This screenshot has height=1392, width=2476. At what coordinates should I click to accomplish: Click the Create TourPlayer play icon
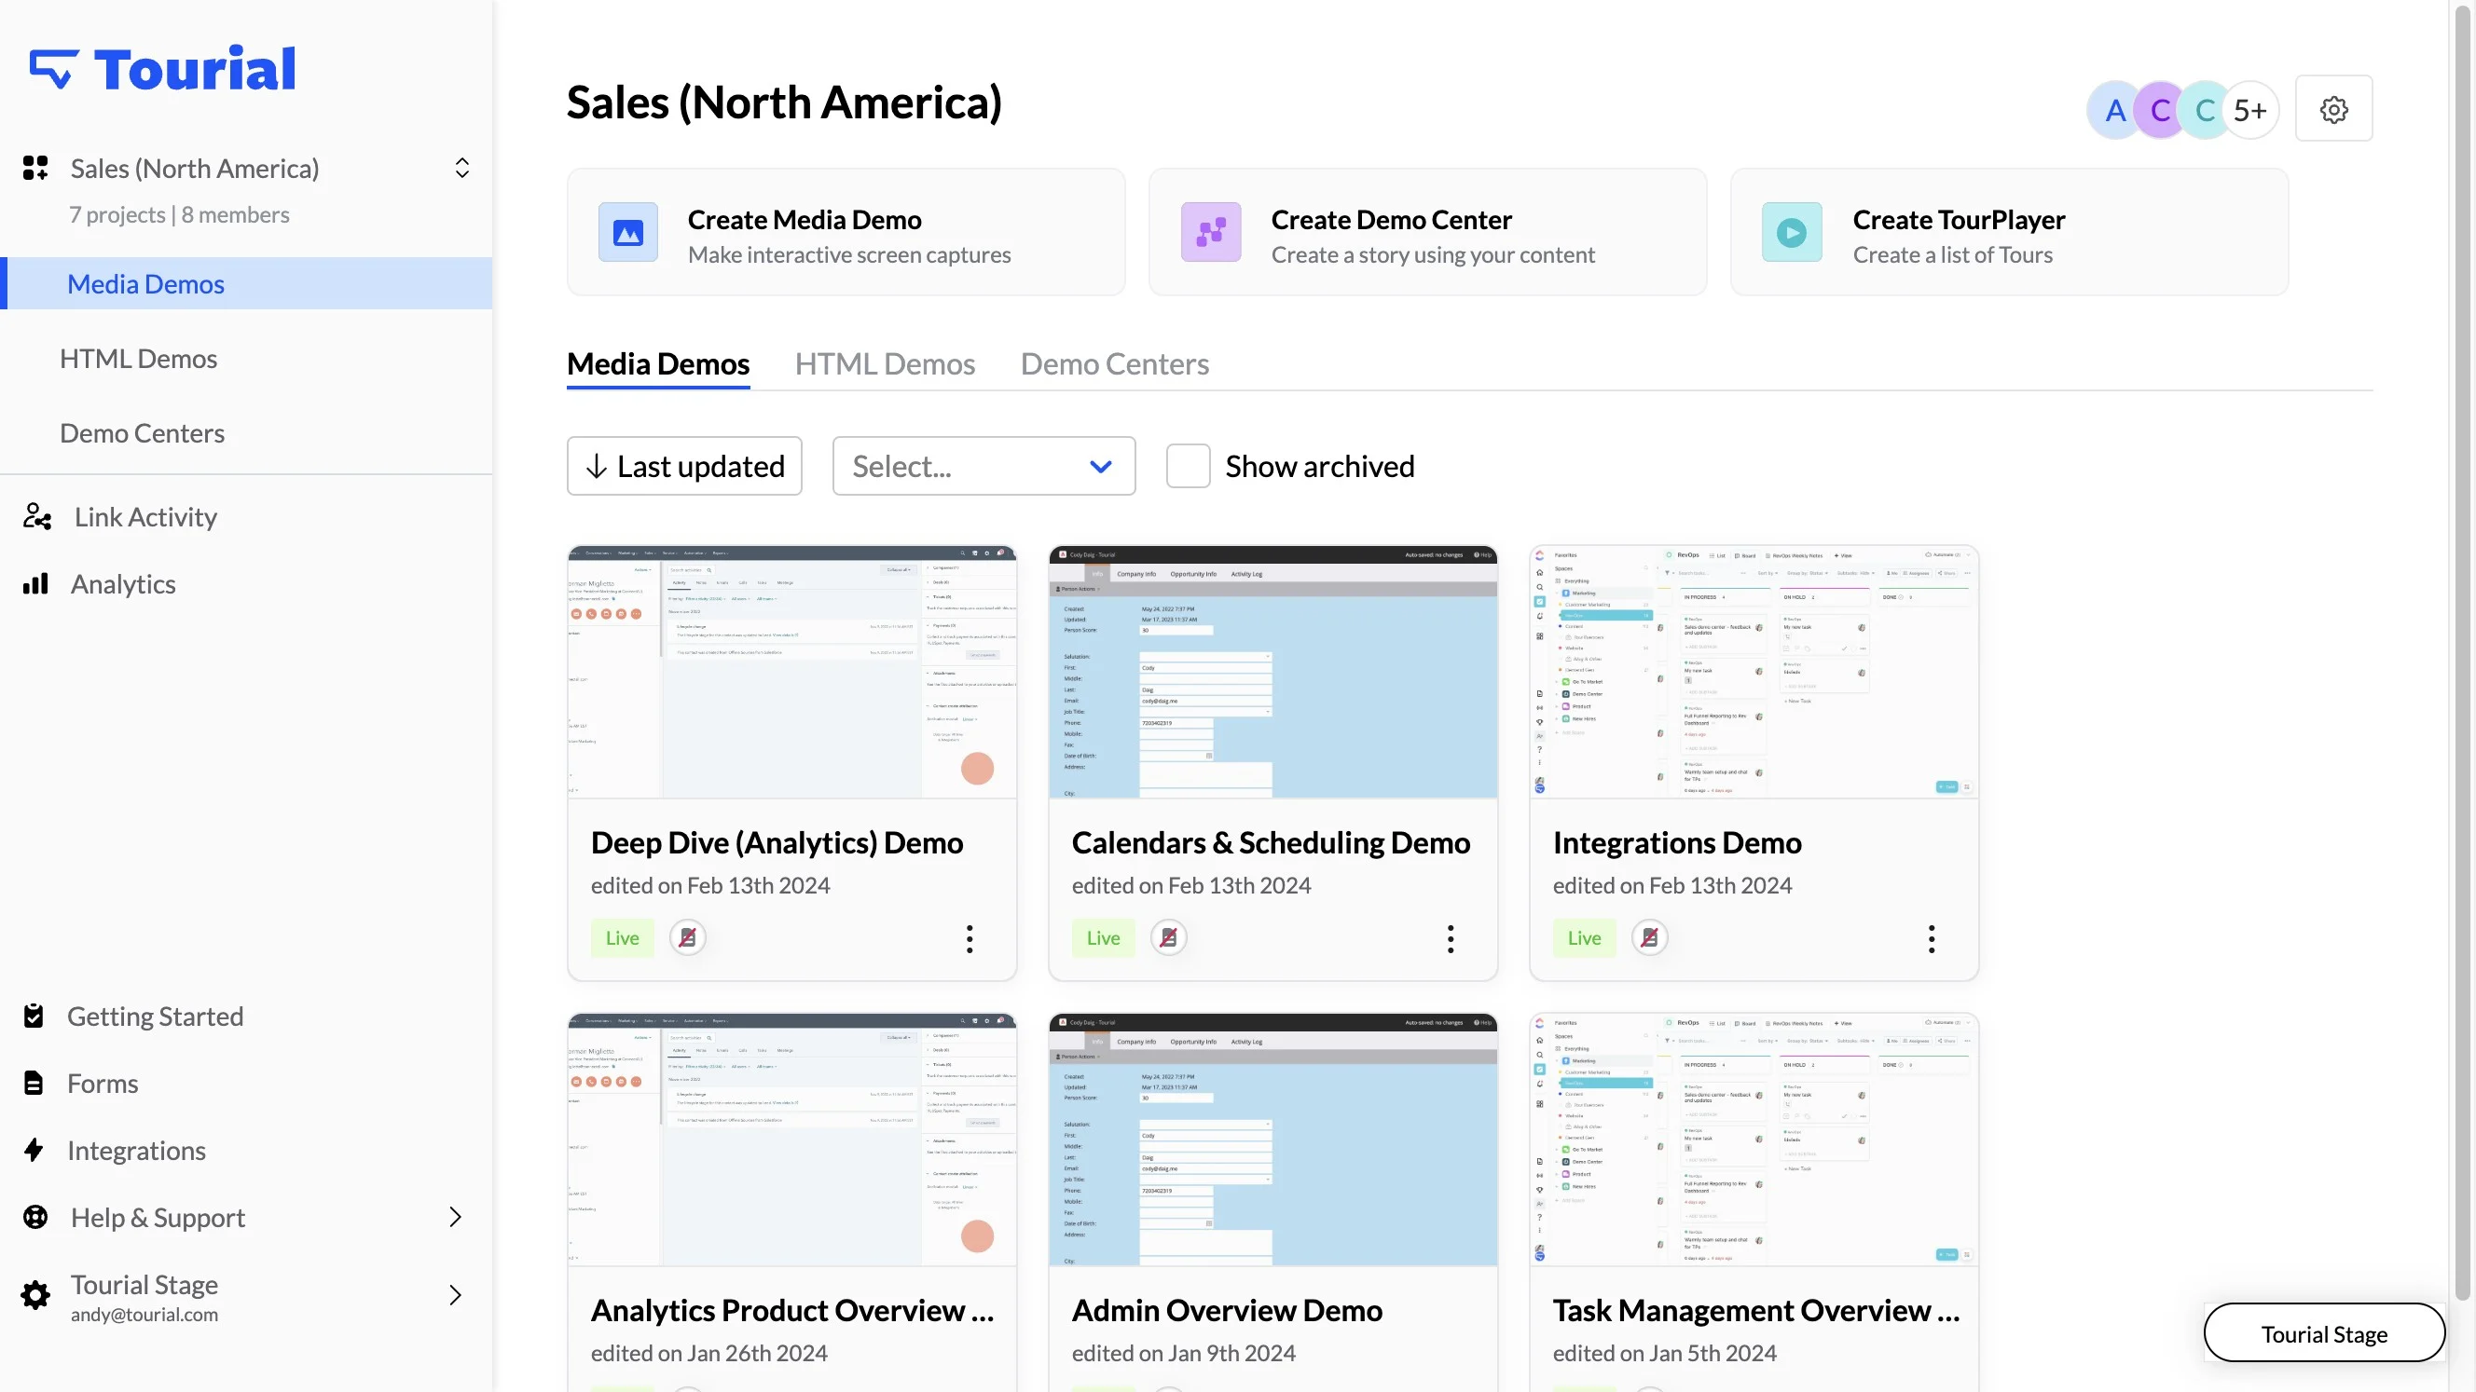1792,233
